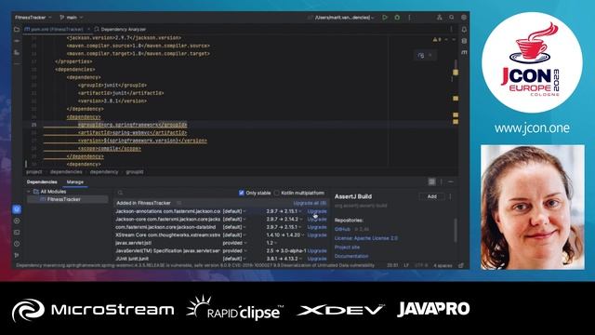Open the Dependencies panel tab
The image size is (595, 335).
[42, 182]
